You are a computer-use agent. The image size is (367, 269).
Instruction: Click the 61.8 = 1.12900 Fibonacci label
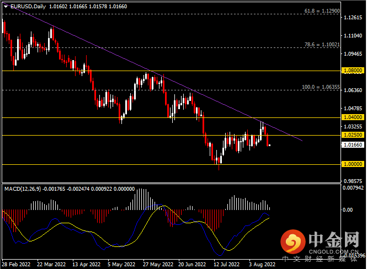tap(322, 11)
